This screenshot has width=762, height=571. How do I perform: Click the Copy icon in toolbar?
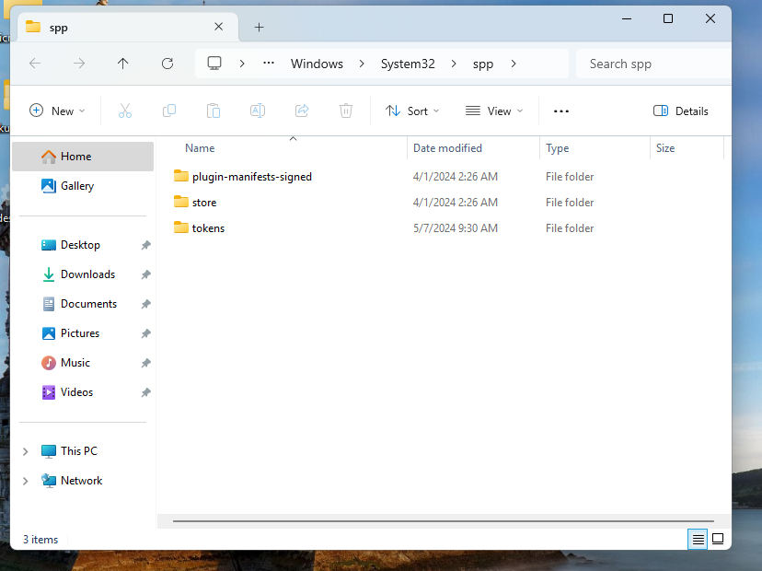(x=169, y=111)
